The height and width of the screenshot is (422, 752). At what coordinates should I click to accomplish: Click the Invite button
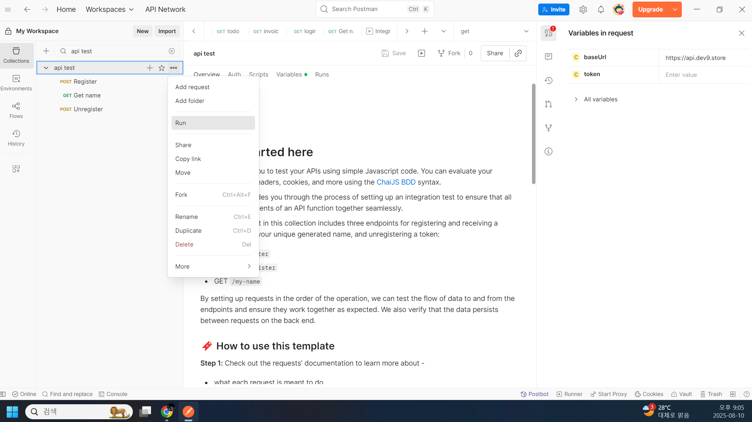tap(554, 9)
